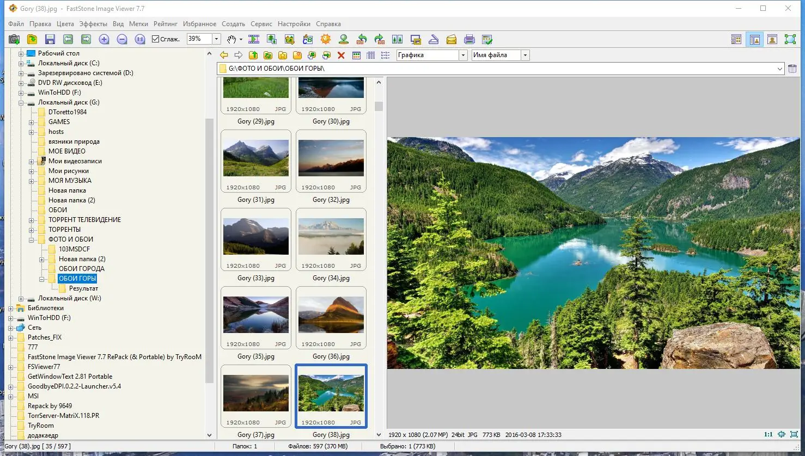The width and height of the screenshot is (805, 456).
Task: Send image by email envelope icon
Action: [x=452, y=39]
